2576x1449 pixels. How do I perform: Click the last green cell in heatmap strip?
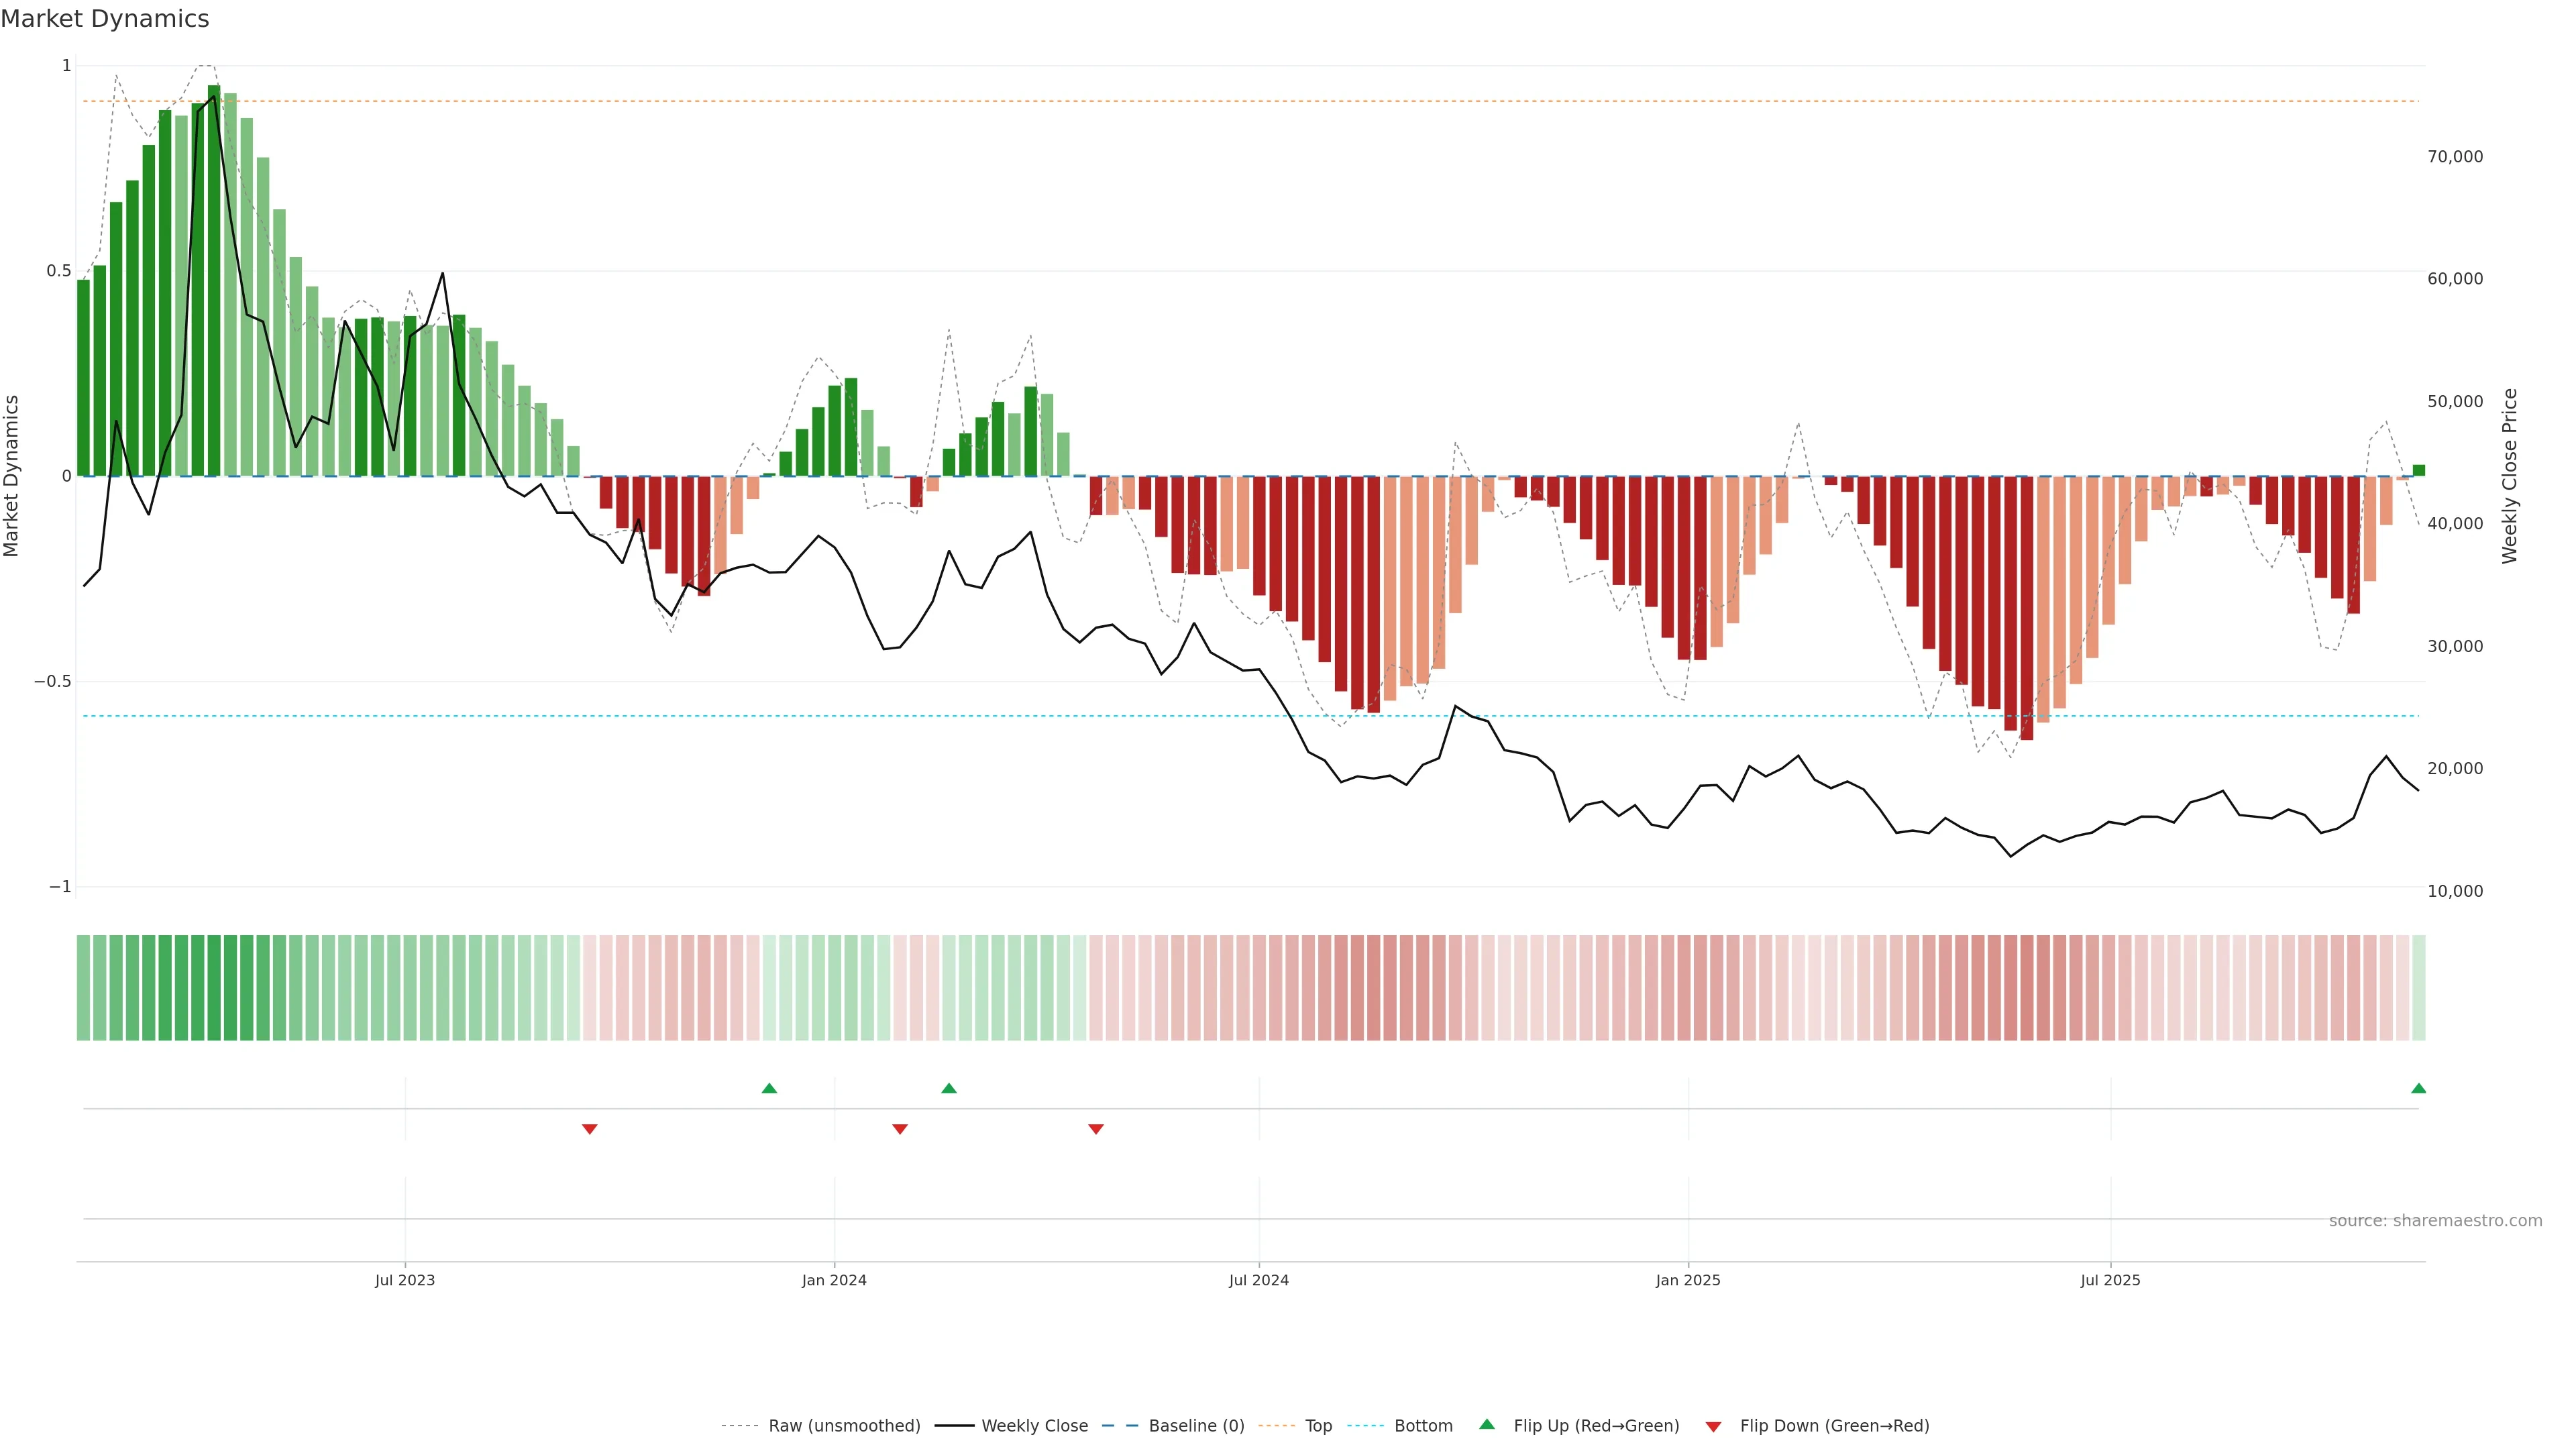[2418, 988]
